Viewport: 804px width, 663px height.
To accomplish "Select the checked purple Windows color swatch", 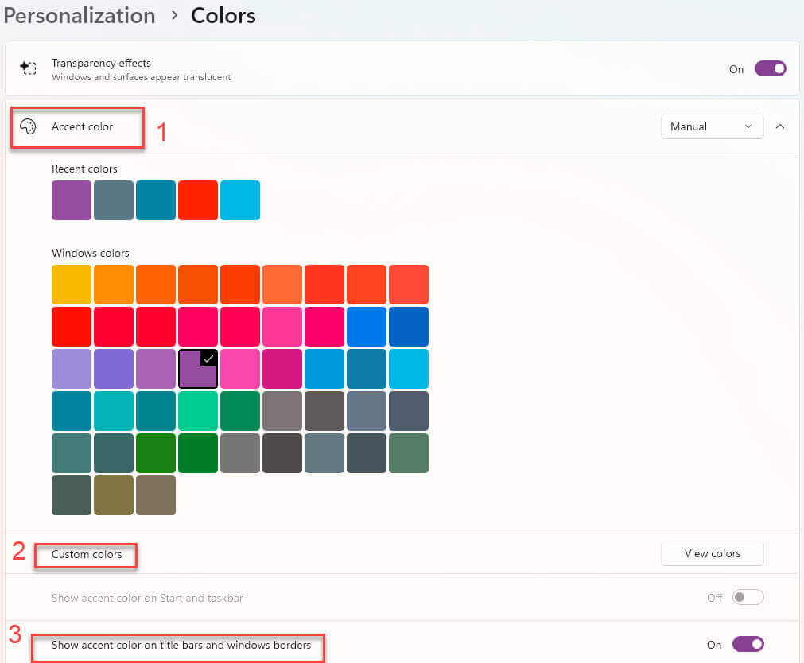I will tap(198, 369).
